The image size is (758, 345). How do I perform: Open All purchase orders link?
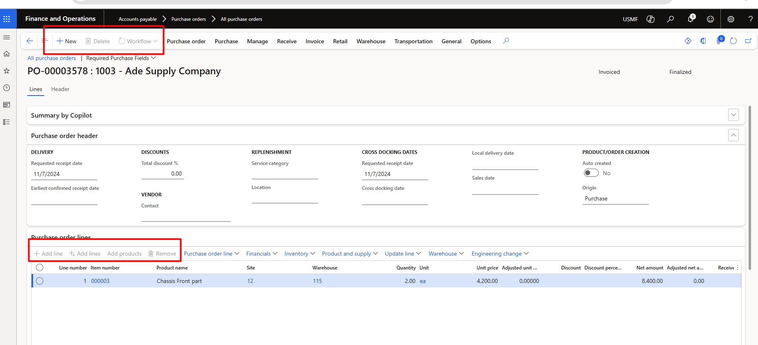(51, 58)
